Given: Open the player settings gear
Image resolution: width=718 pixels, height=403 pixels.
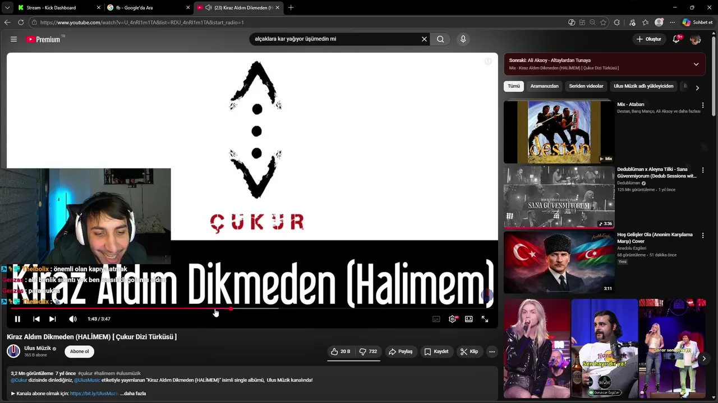Looking at the screenshot, I should (453, 319).
